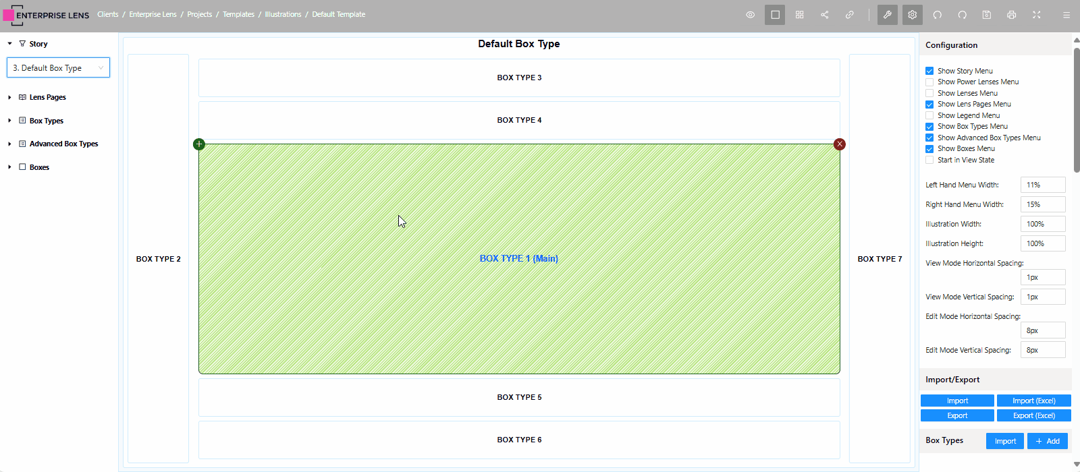Image resolution: width=1080 pixels, height=472 pixels.
Task: Expand the Advanced Box Types section
Action: [x=9, y=144]
